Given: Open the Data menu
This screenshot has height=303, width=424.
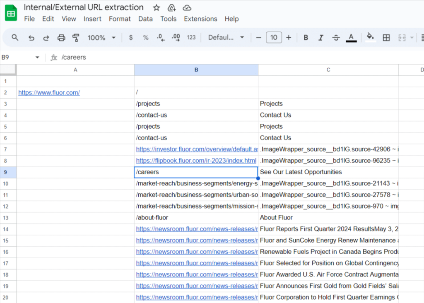Looking at the screenshot, I should (x=145, y=19).
